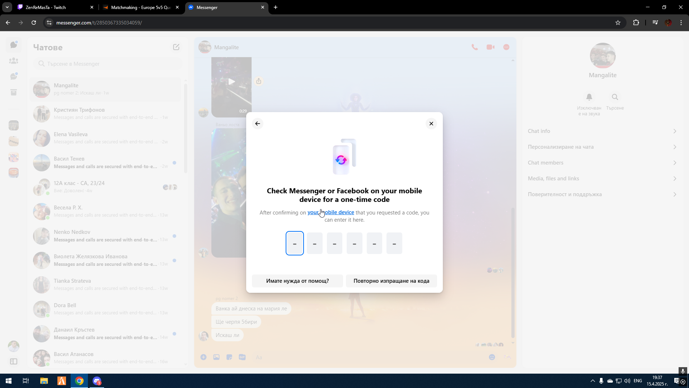Open the new message compose icon

click(176, 47)
